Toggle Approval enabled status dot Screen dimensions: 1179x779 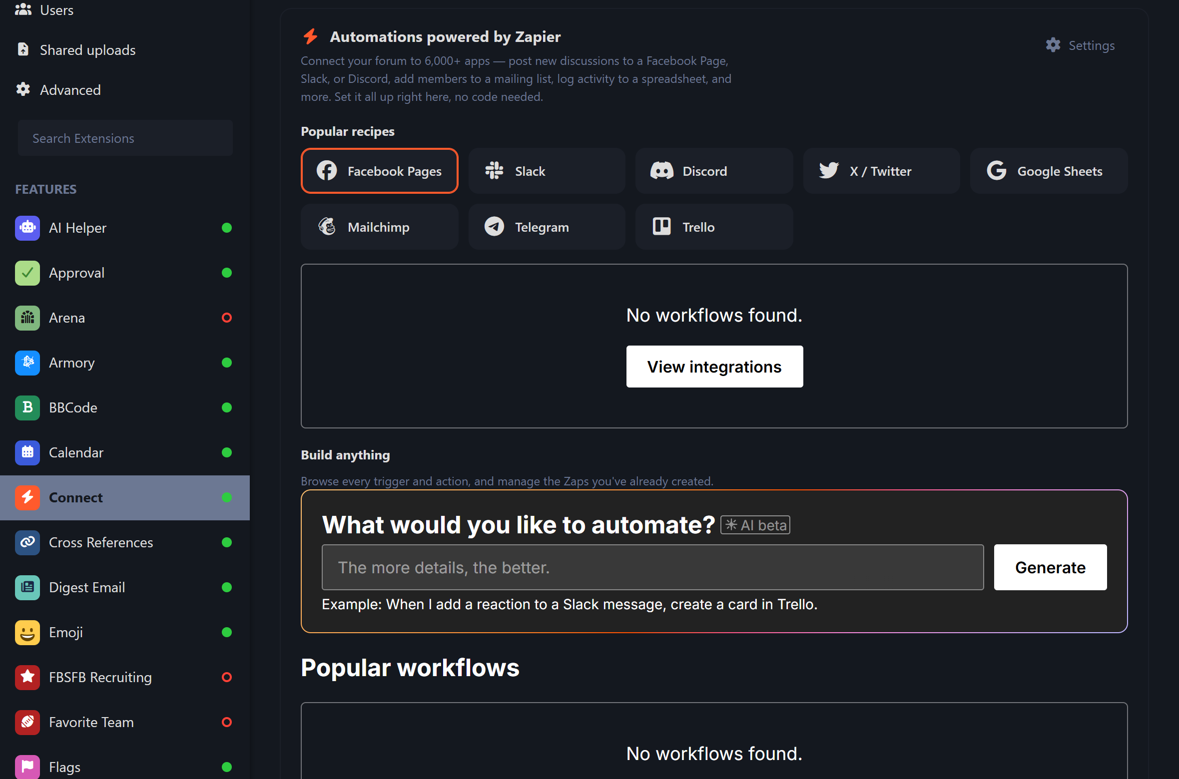pos(227,273)
